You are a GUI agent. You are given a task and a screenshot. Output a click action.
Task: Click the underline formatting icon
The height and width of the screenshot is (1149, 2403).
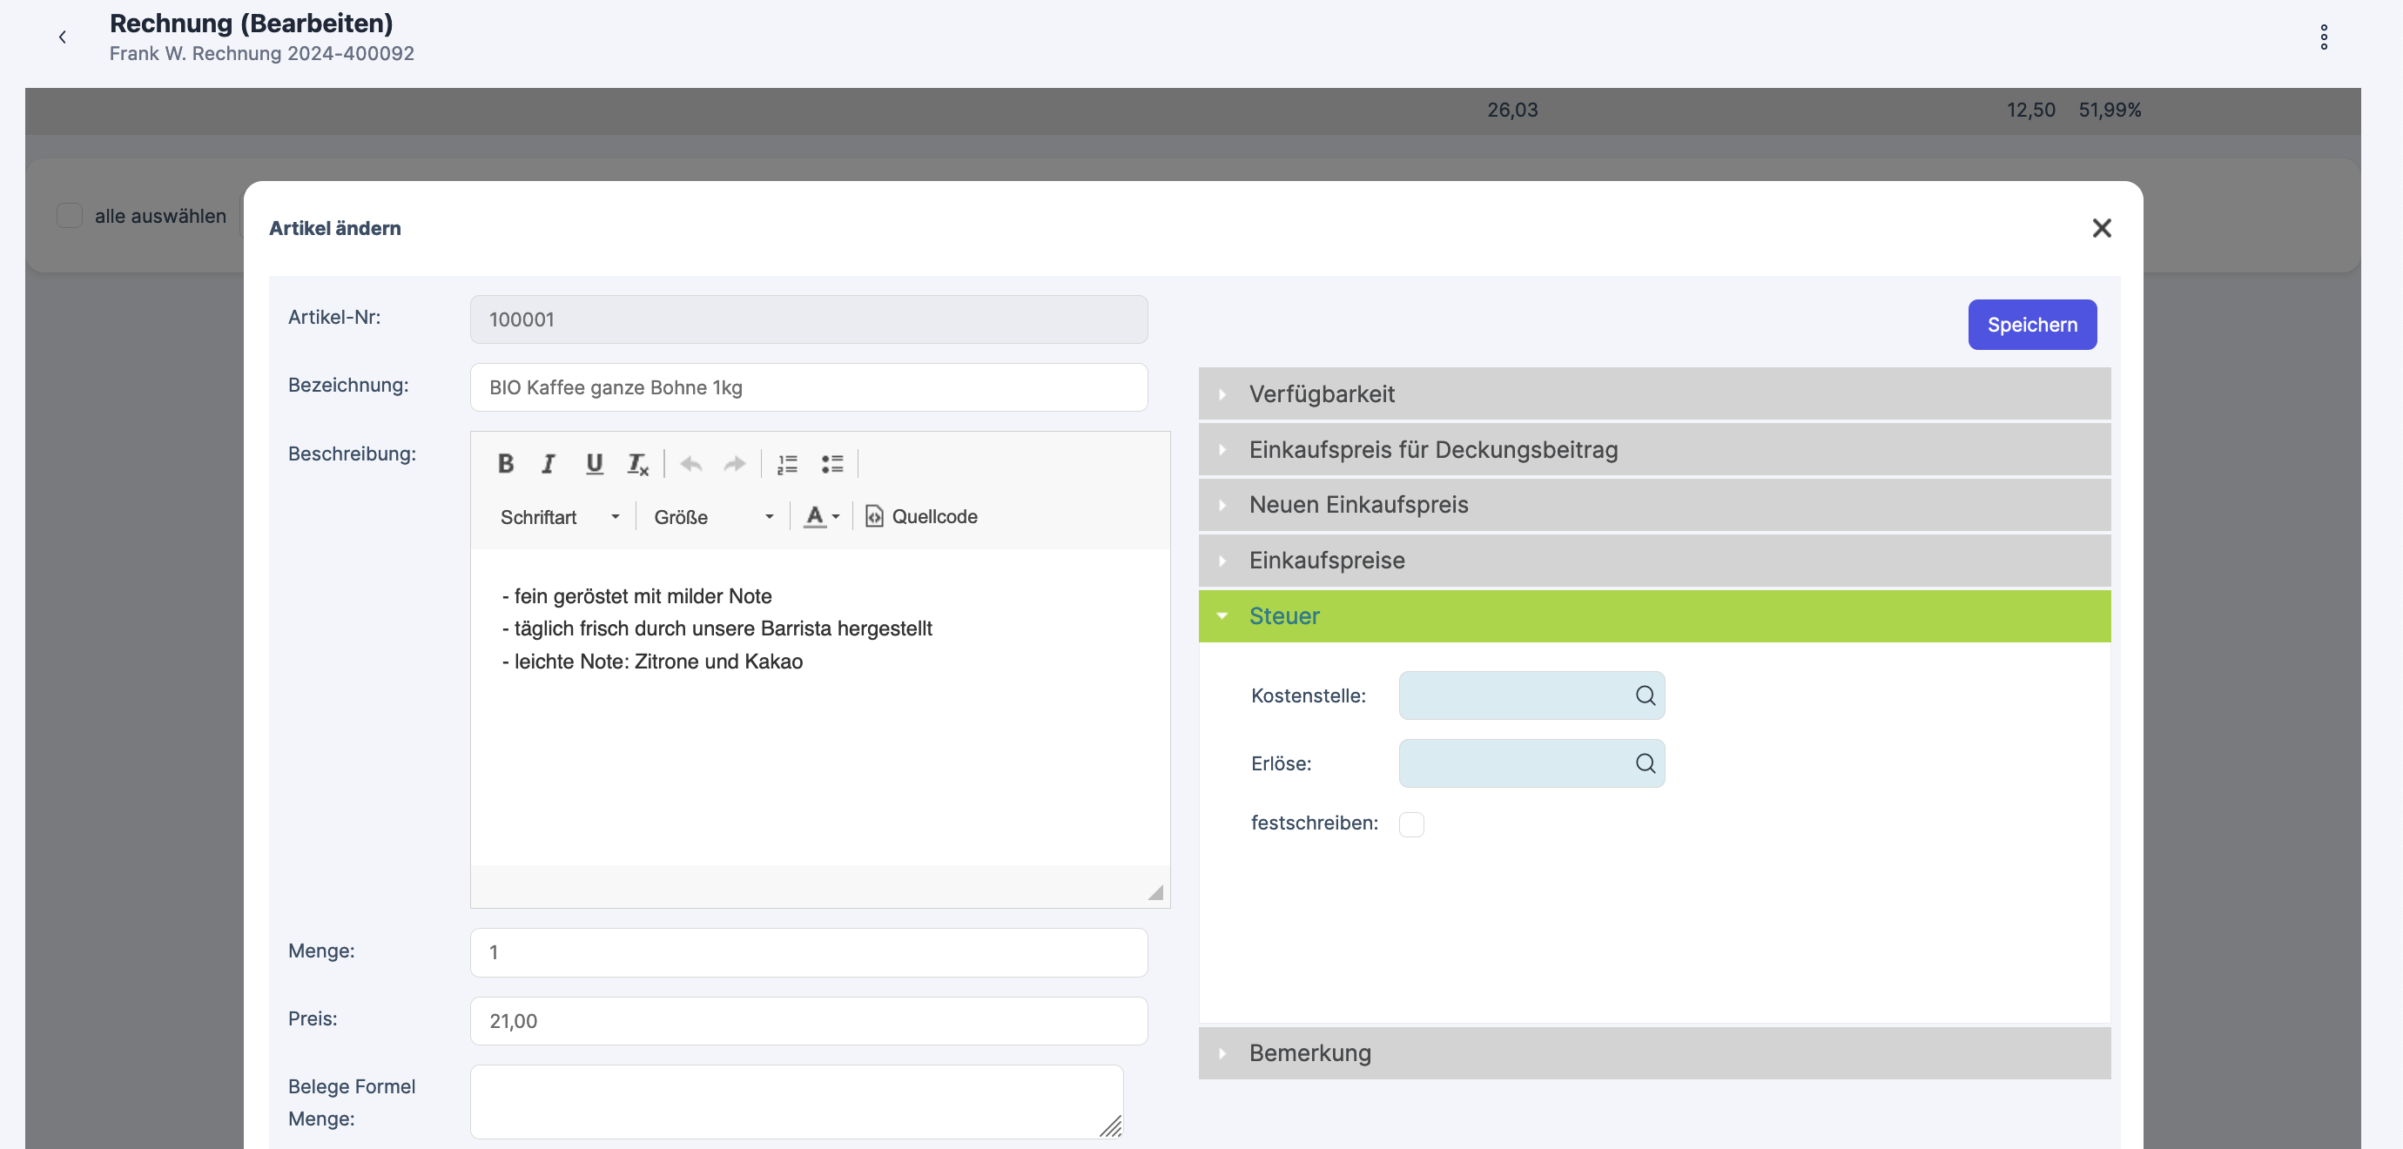pyautogui.click(x=593, y=463)
